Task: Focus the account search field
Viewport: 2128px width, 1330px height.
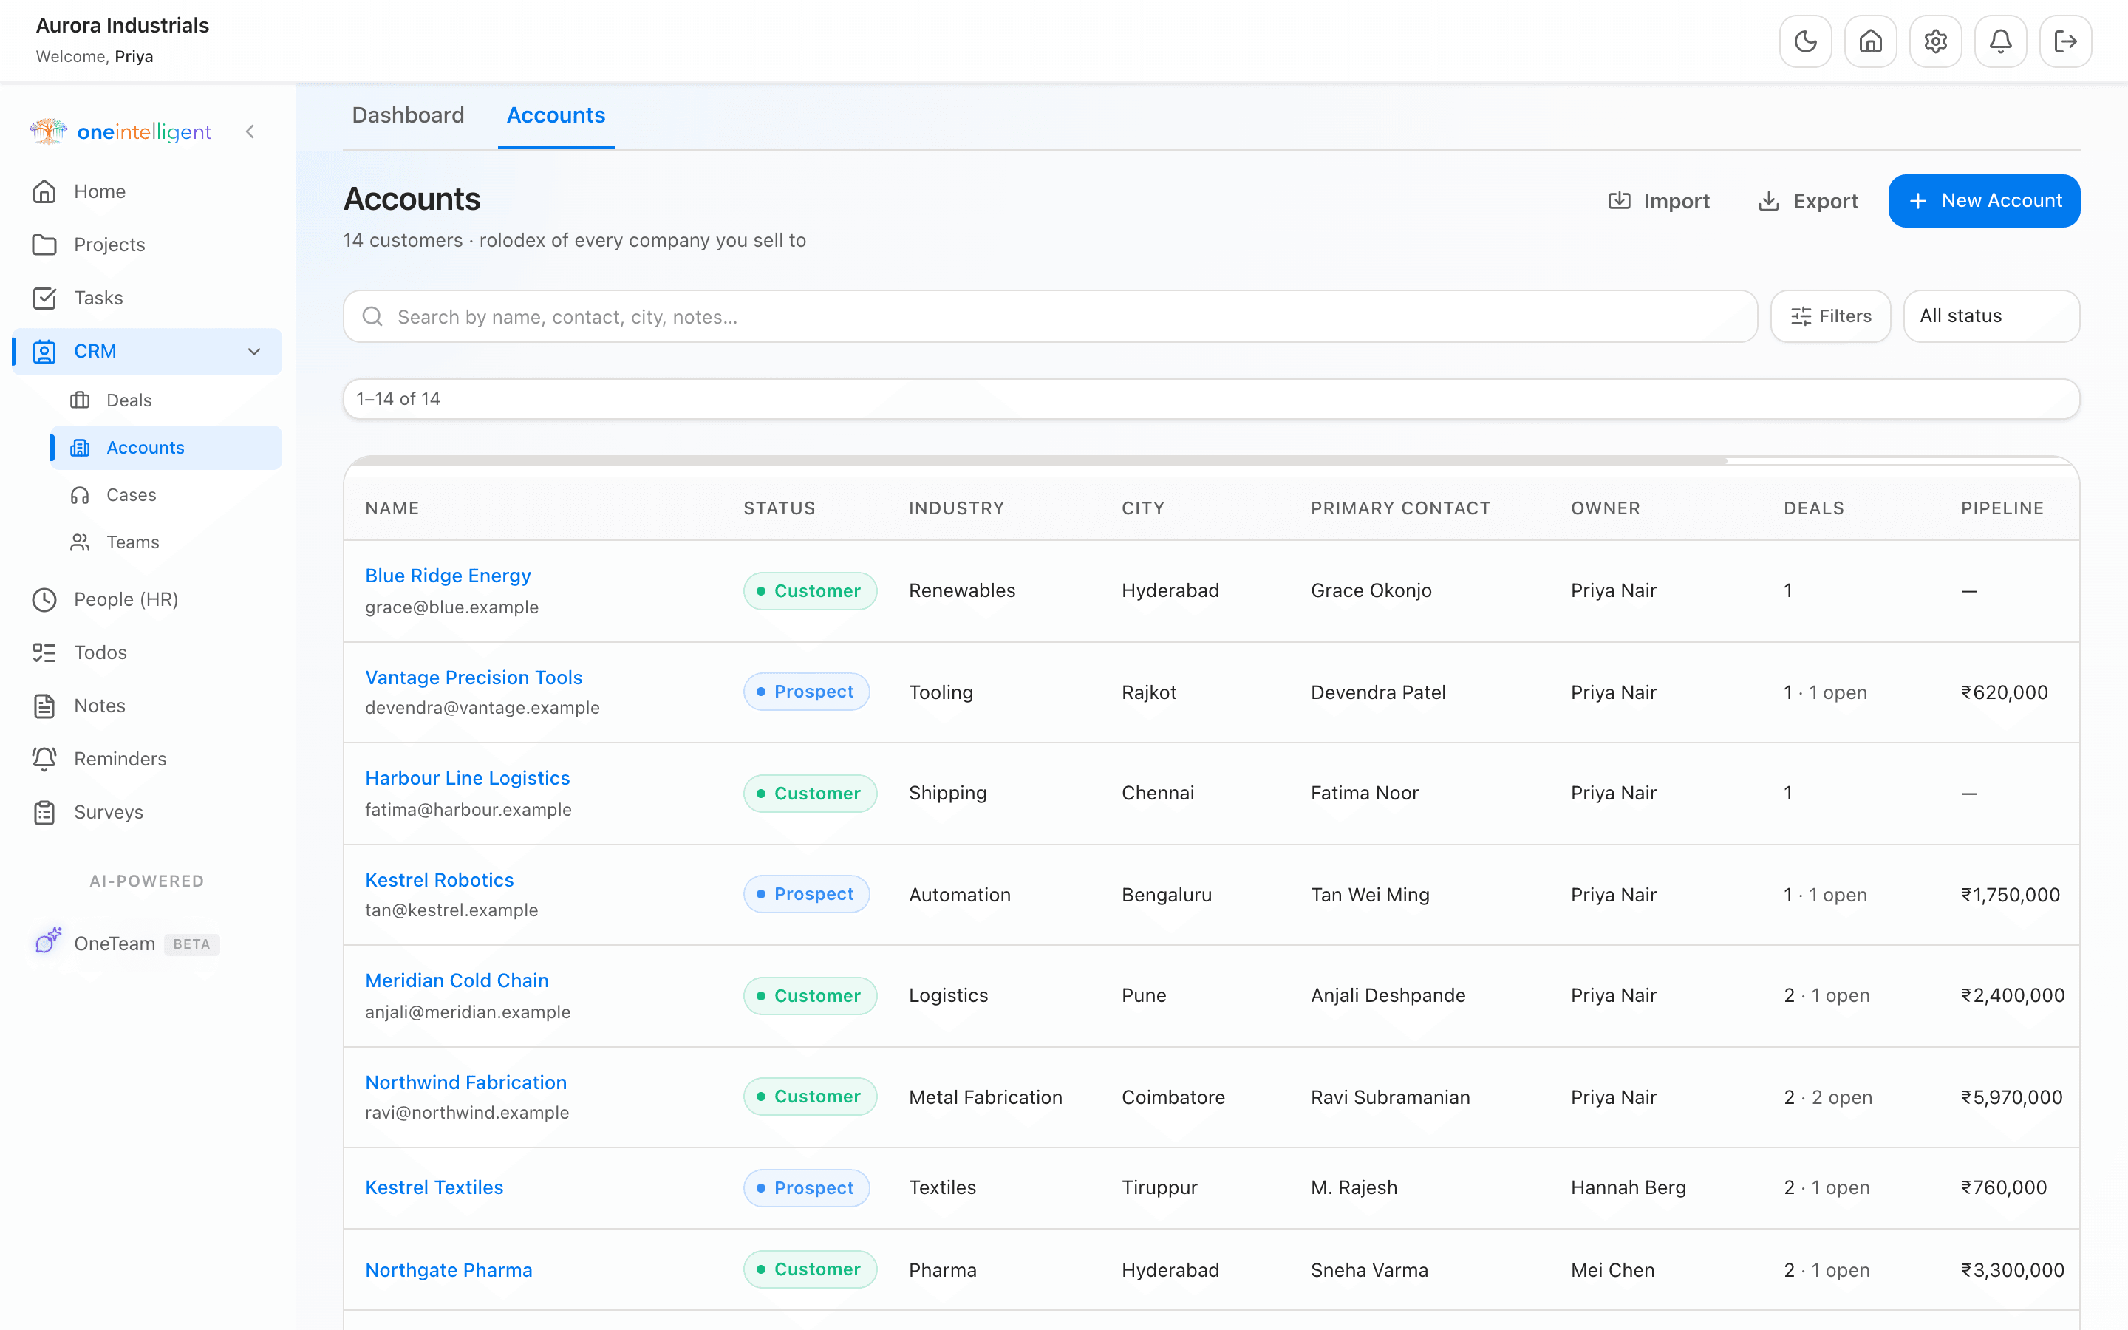Action: point(1050,317)
